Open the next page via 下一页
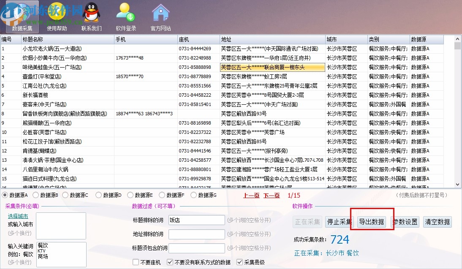The height and width of the screenshot is (269, 462). click(272, 195)
